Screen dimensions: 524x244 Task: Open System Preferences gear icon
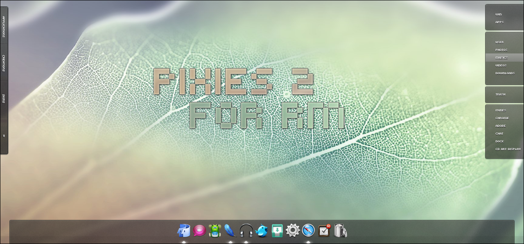tap(293, 231)
